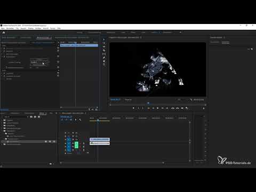Open the dropdown in Effect Controls
This screenshot has height=192, width=256.
39,62
